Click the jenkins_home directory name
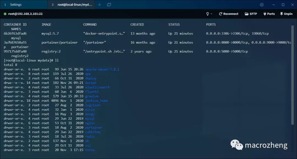Viewport: 297px width, 159px height. click(97, 101)
